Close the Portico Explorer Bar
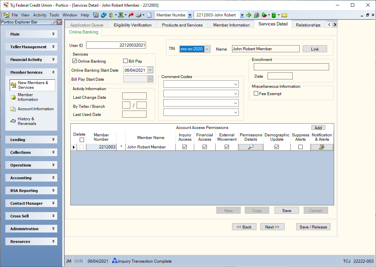376x267 pixels. pyautogui.click(x=59, y=22)
